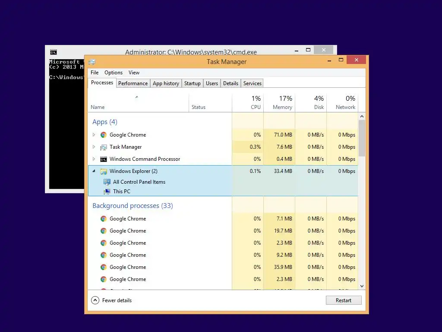This screenshot has height=332, width=442.
Task: Click the Windows Command Processor icon
Action: [104, 159]
